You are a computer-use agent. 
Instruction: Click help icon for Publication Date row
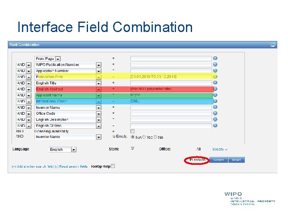pos(215,76)
